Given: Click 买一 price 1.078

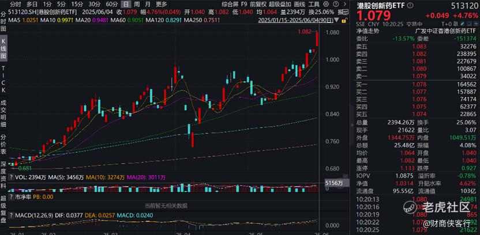Looking at the screenshot, I should point(419,84).
